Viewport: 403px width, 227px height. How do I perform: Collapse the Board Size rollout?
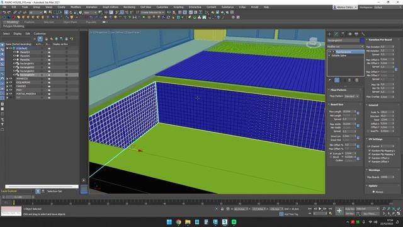coord(337,105)
